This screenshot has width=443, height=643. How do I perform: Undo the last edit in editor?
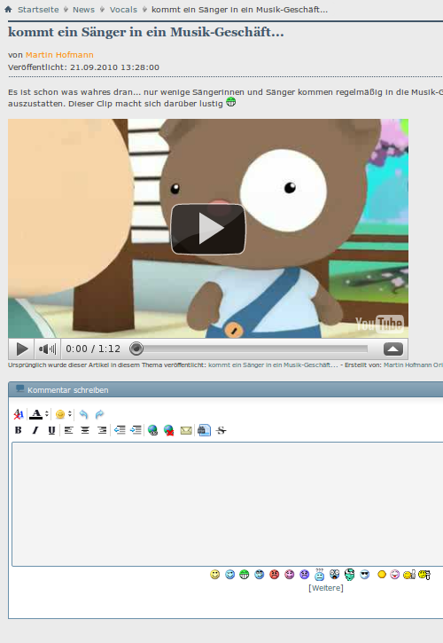tap(83, 414)
